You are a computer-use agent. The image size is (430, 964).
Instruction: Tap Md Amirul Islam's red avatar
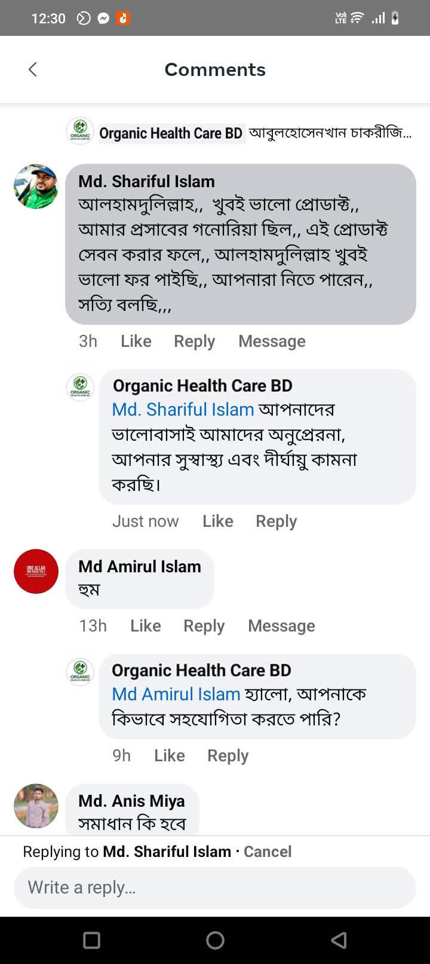tap(36, 571)
